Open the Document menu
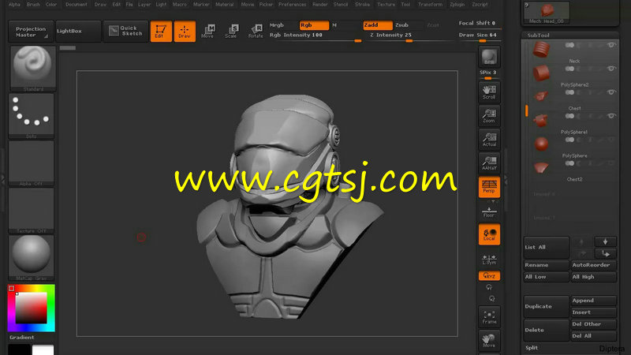 pos(76,5)
